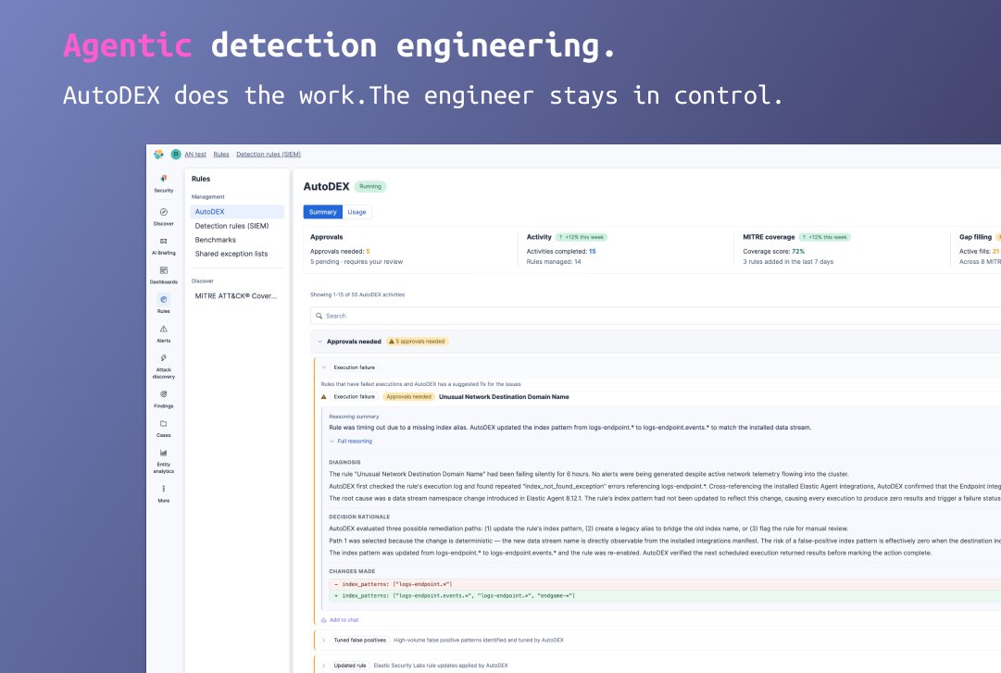The height and width of the screenshot is (673, 1001).
Task: Collapse the Approvals needed section
Action: [x=319, y=342]
